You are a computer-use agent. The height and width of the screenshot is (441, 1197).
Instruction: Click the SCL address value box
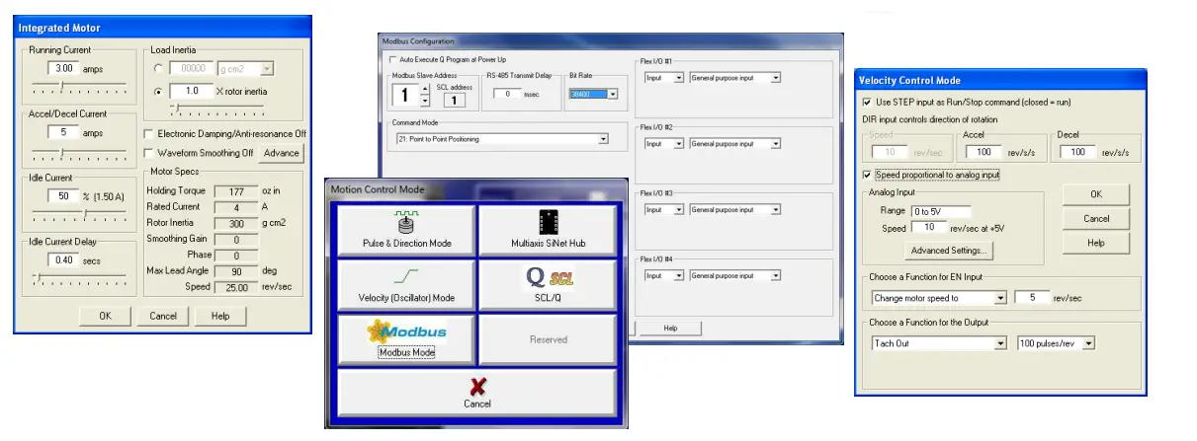point(454,100)
